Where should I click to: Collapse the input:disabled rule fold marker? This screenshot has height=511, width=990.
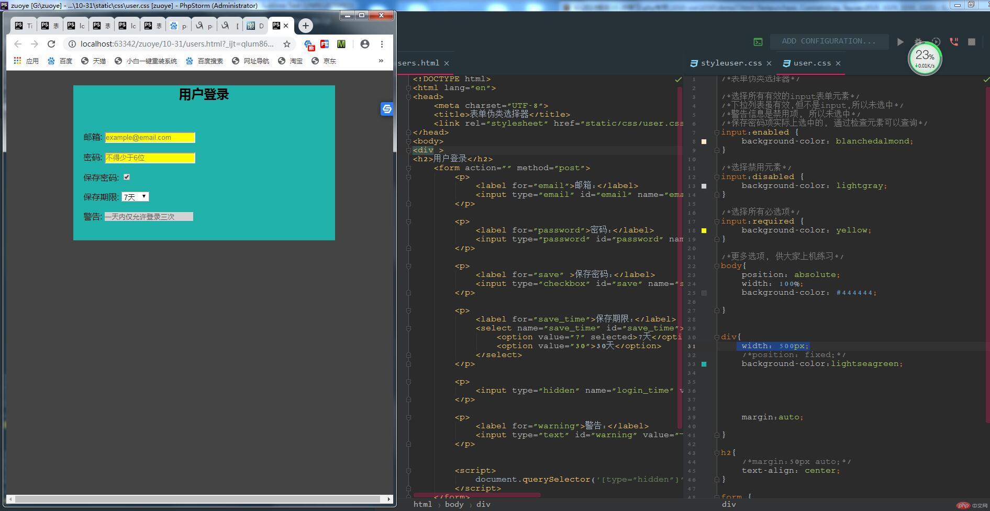[717, 177]
